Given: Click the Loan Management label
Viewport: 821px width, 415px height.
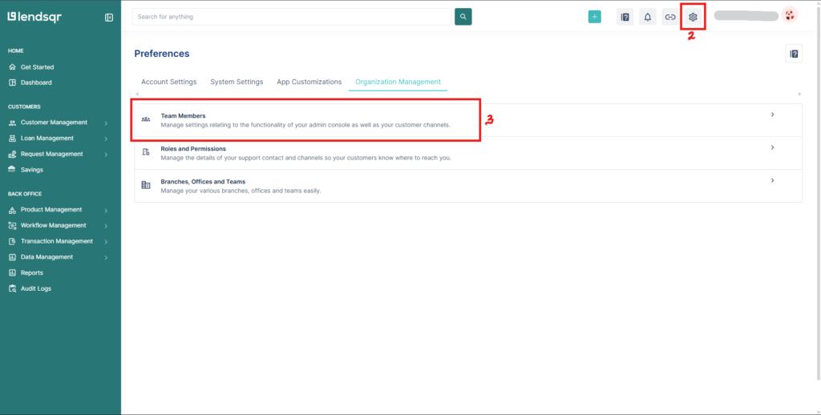Looking at the screenshot, I should [47, 138].
